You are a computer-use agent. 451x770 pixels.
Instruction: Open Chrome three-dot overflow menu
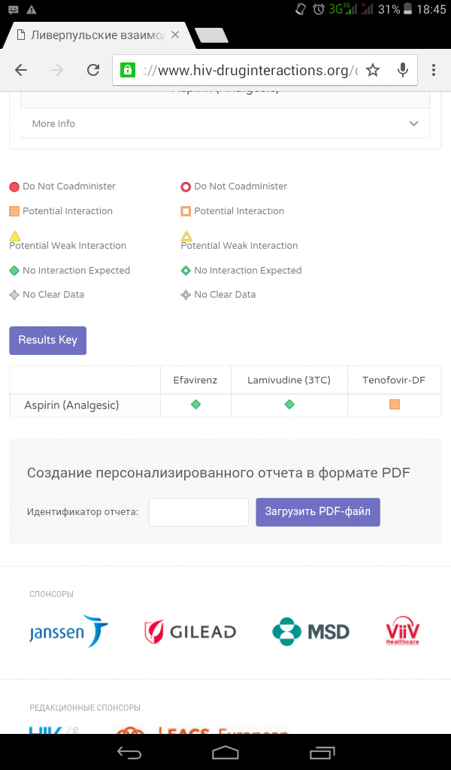tap(434, 70)
